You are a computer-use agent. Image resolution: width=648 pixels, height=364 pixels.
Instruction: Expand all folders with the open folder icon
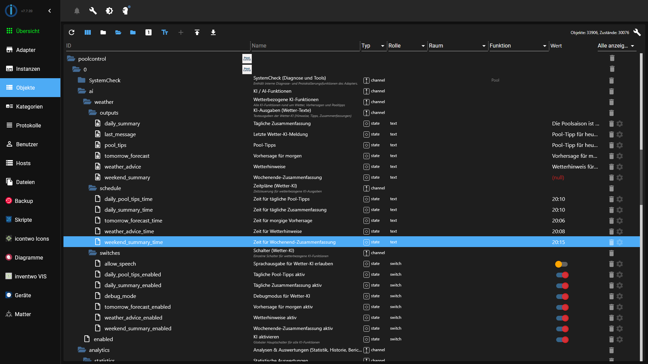click(118, 32)
